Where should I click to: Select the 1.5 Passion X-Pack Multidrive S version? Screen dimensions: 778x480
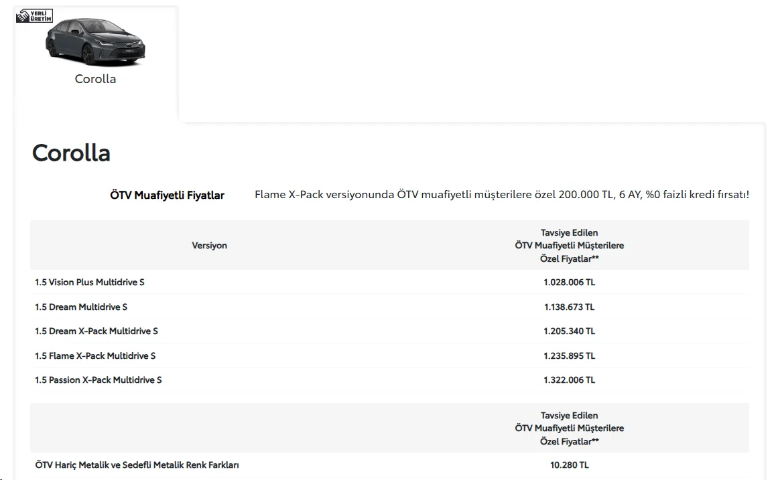99,380
